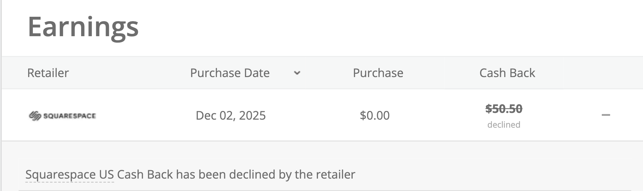The height and width of the screenshot is (191, 643).
Task: Click the Earnings page heading
Action: click(x=83, y=26)
